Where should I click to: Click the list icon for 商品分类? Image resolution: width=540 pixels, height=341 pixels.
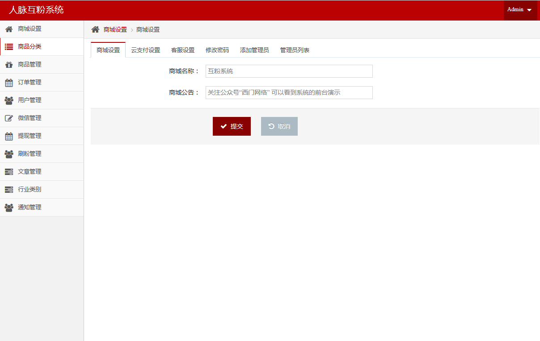tap(9, 47)
